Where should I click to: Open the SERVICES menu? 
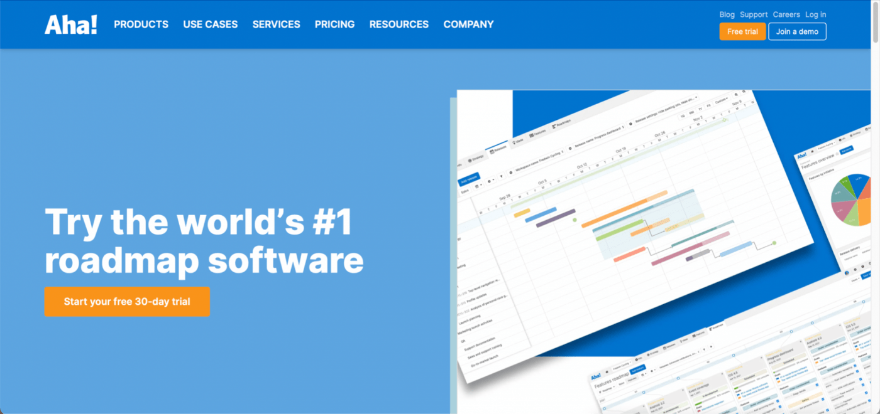coord(277,24)
